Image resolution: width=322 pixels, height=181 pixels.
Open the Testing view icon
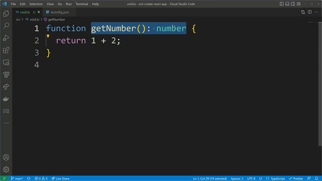coord(6,74)
